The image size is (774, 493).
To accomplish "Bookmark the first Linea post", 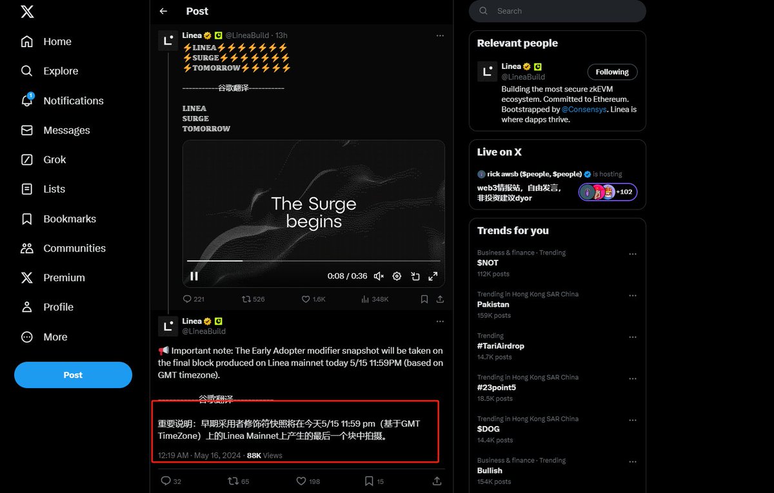I will click(x=424, y=299).
